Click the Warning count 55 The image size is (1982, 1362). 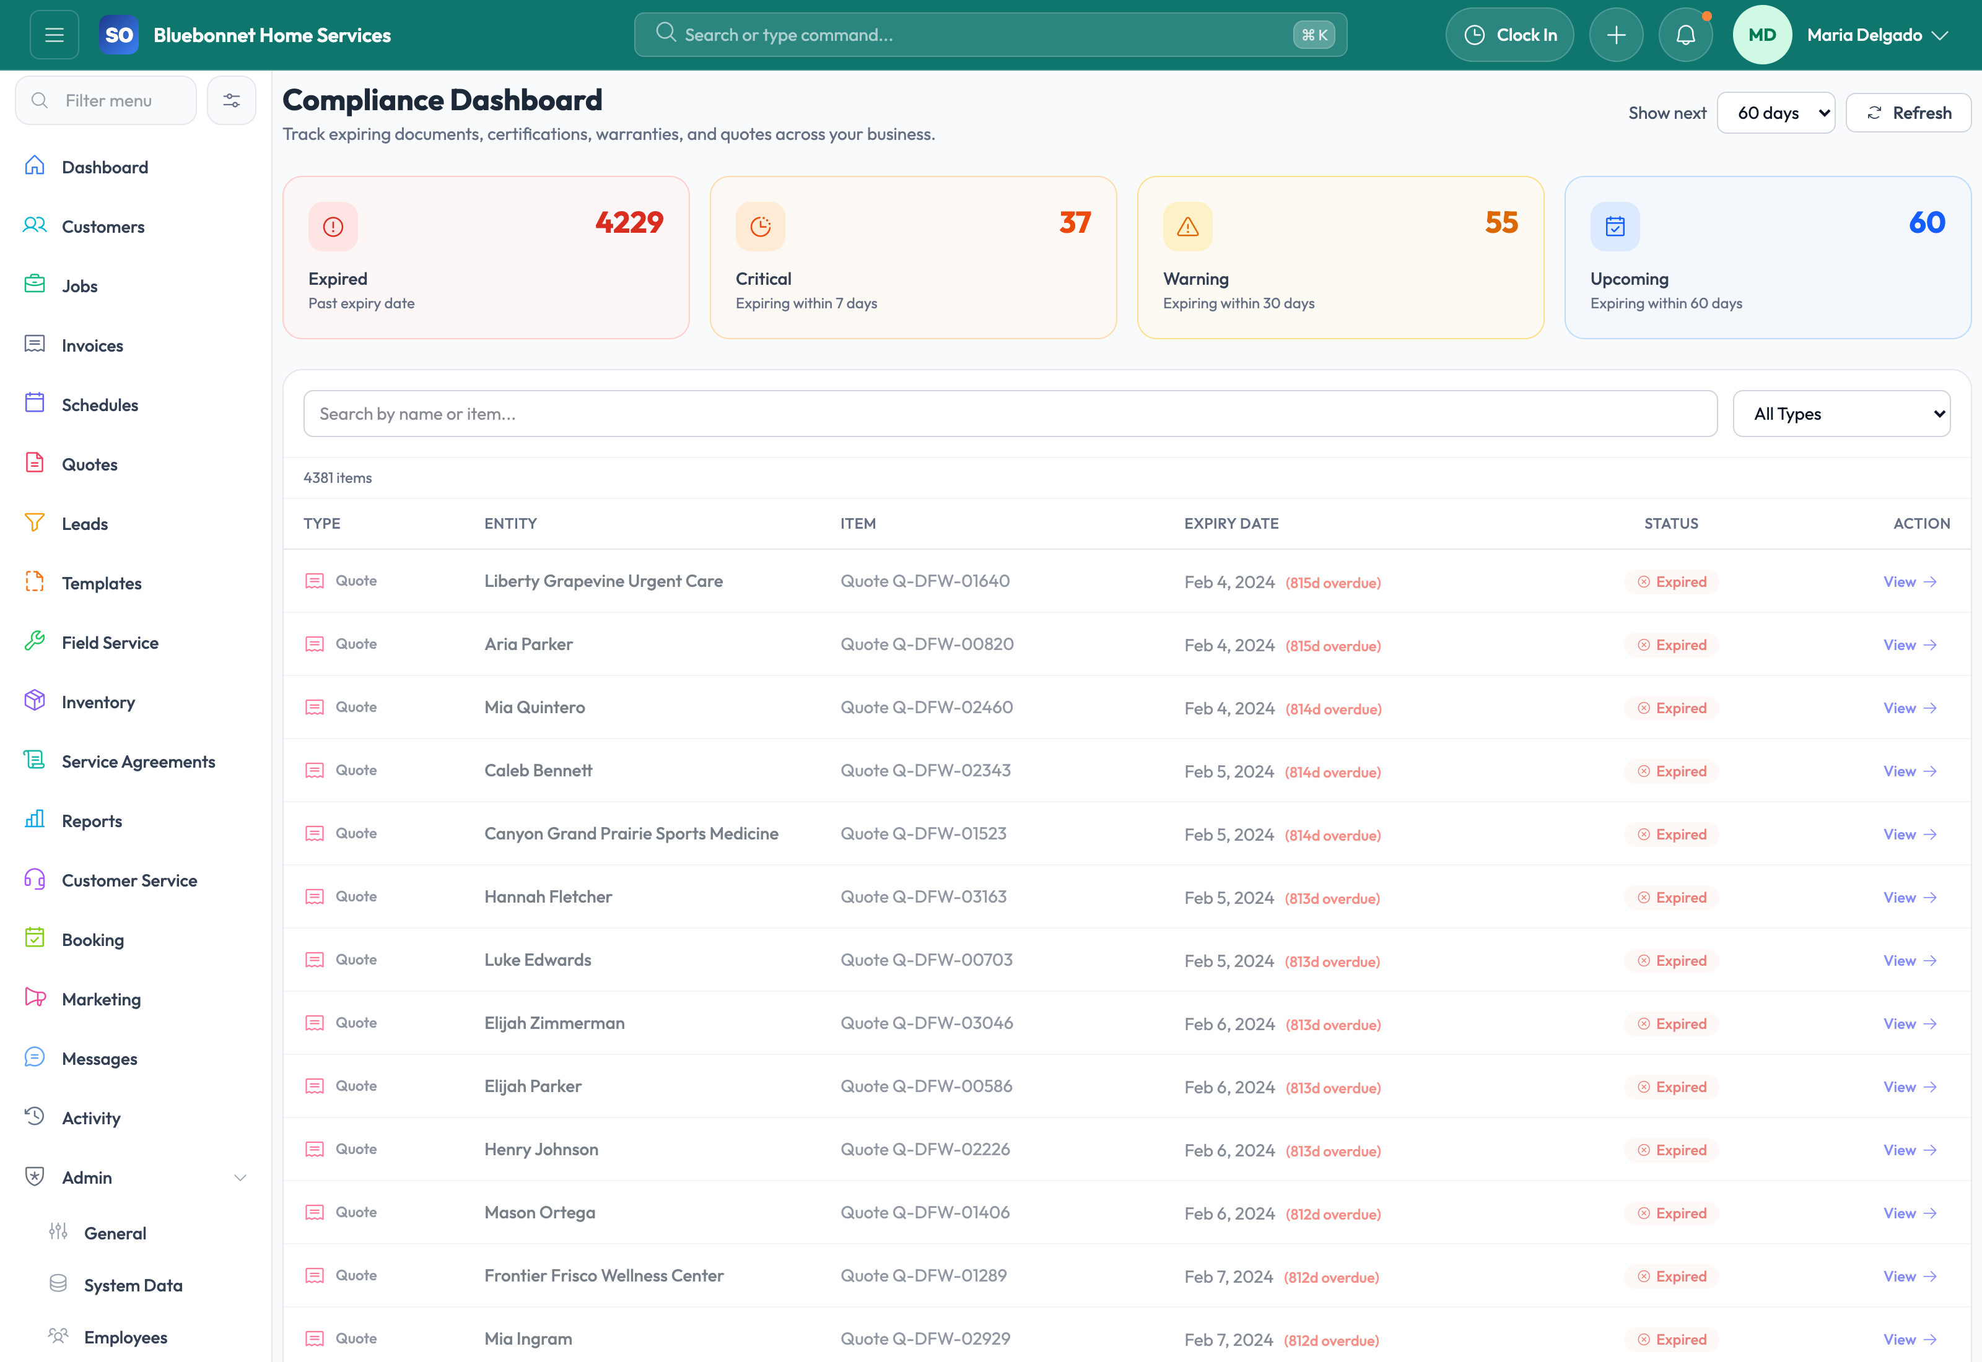[1501, 223]
